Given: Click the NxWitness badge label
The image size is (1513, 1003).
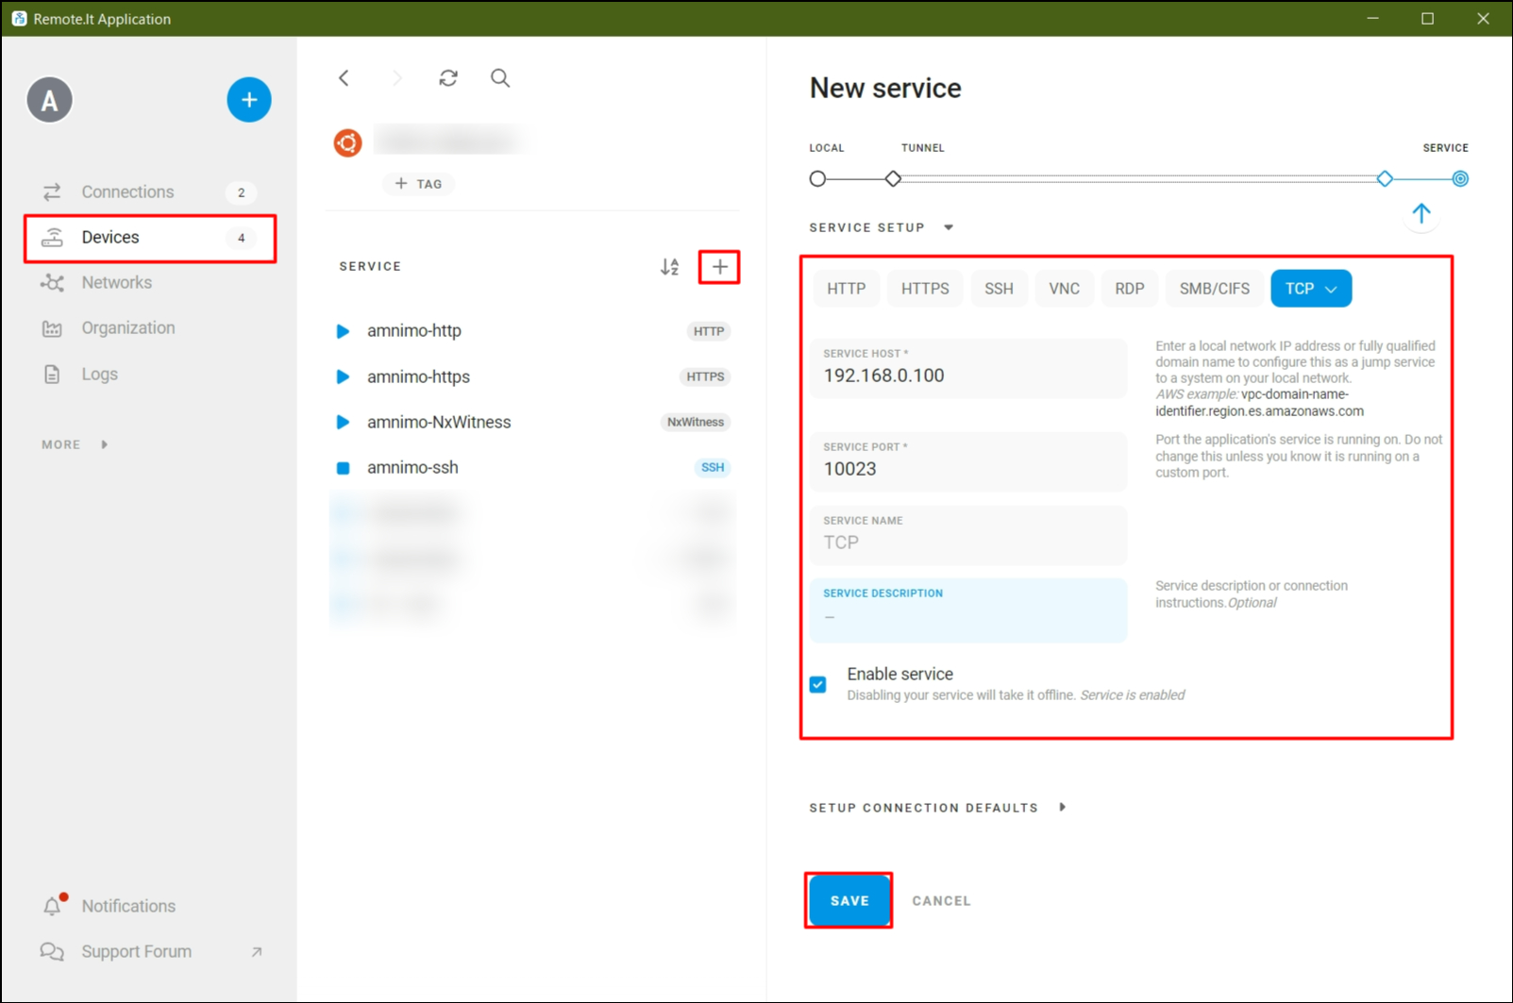Looking at the screenshot, I should click(696, 423).
